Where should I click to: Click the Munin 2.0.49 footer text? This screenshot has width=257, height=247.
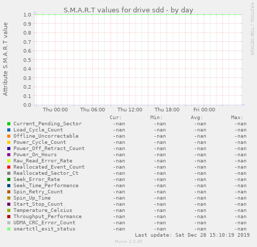128,241
